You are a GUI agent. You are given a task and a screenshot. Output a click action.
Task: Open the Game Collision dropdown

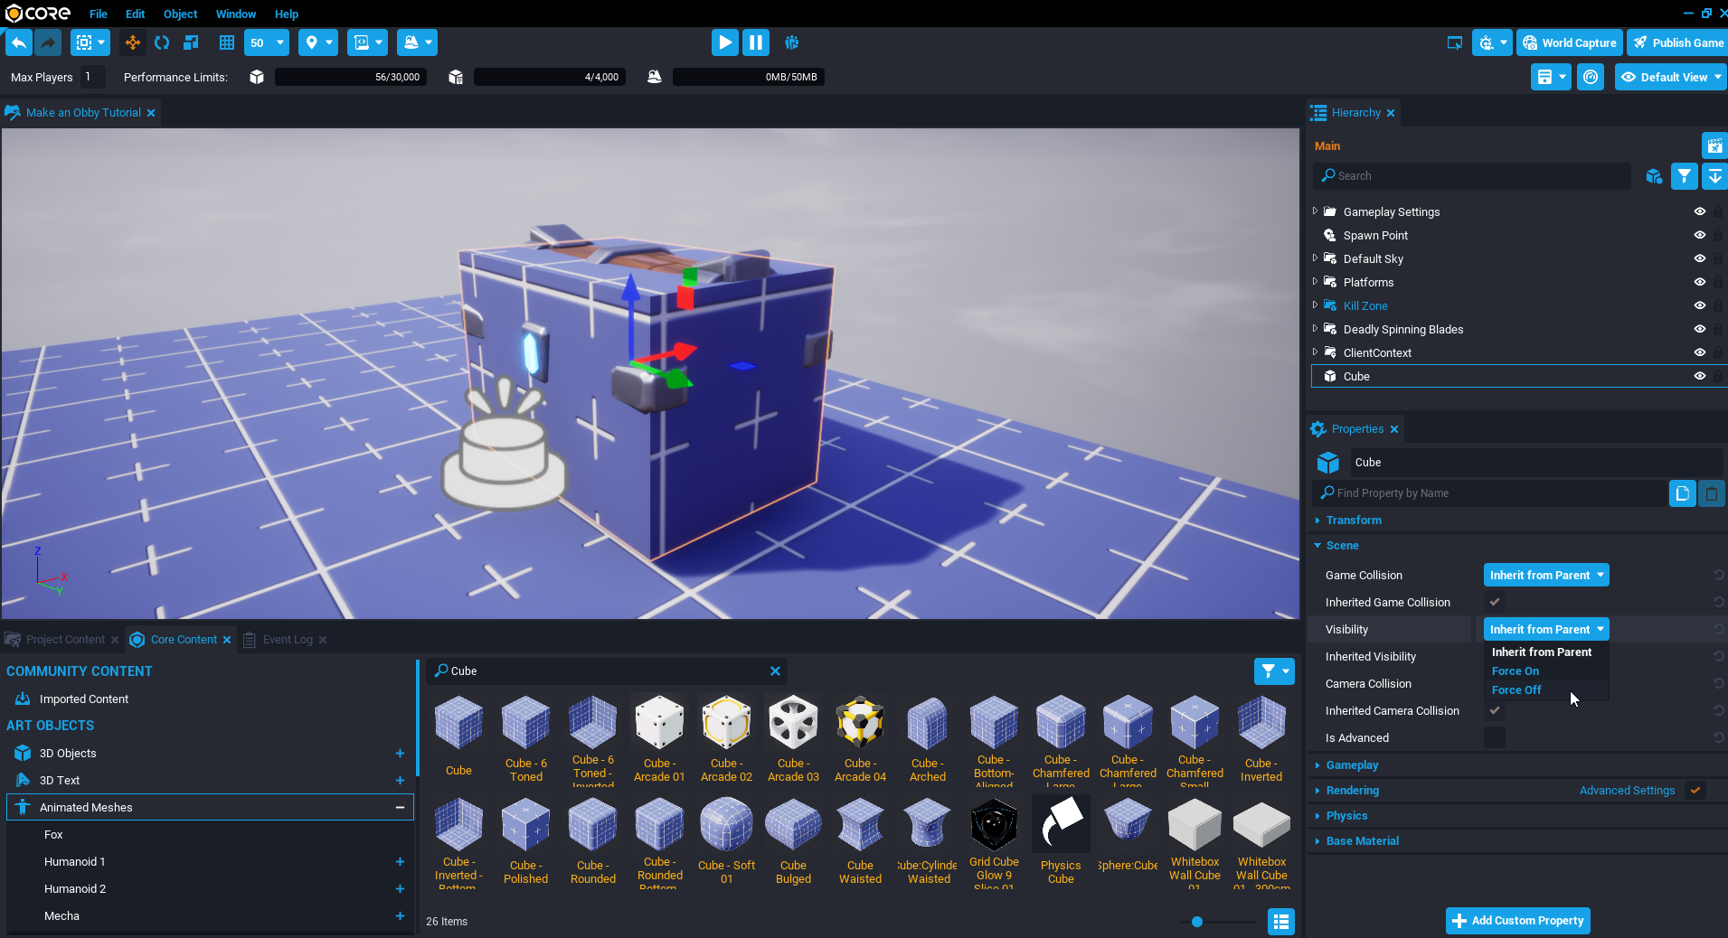pyautogui.click(x=1545, y=575)
